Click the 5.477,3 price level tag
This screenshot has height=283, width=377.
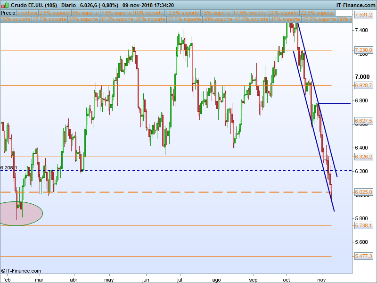pyautogui.click(x=363, y=256)
